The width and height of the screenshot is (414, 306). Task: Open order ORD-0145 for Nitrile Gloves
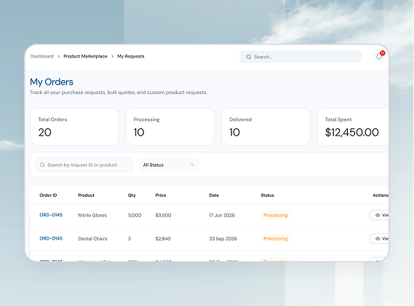[x=51, y=215]
